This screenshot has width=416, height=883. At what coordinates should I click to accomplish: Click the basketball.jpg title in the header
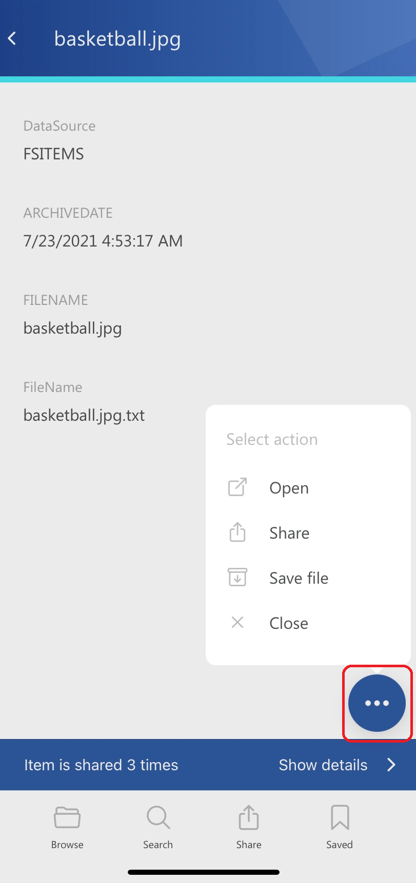coord(117,39)
